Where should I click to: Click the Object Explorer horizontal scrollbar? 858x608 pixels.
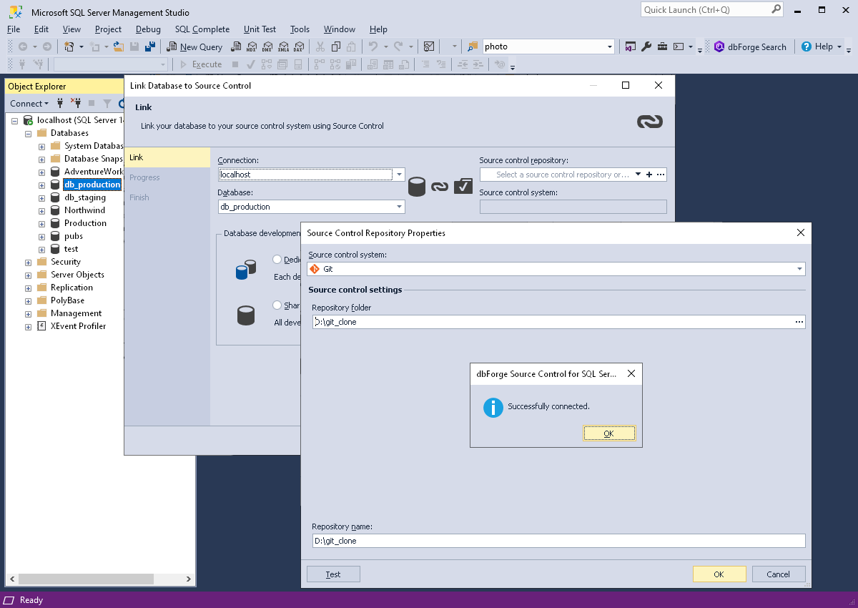pos(100,579)
